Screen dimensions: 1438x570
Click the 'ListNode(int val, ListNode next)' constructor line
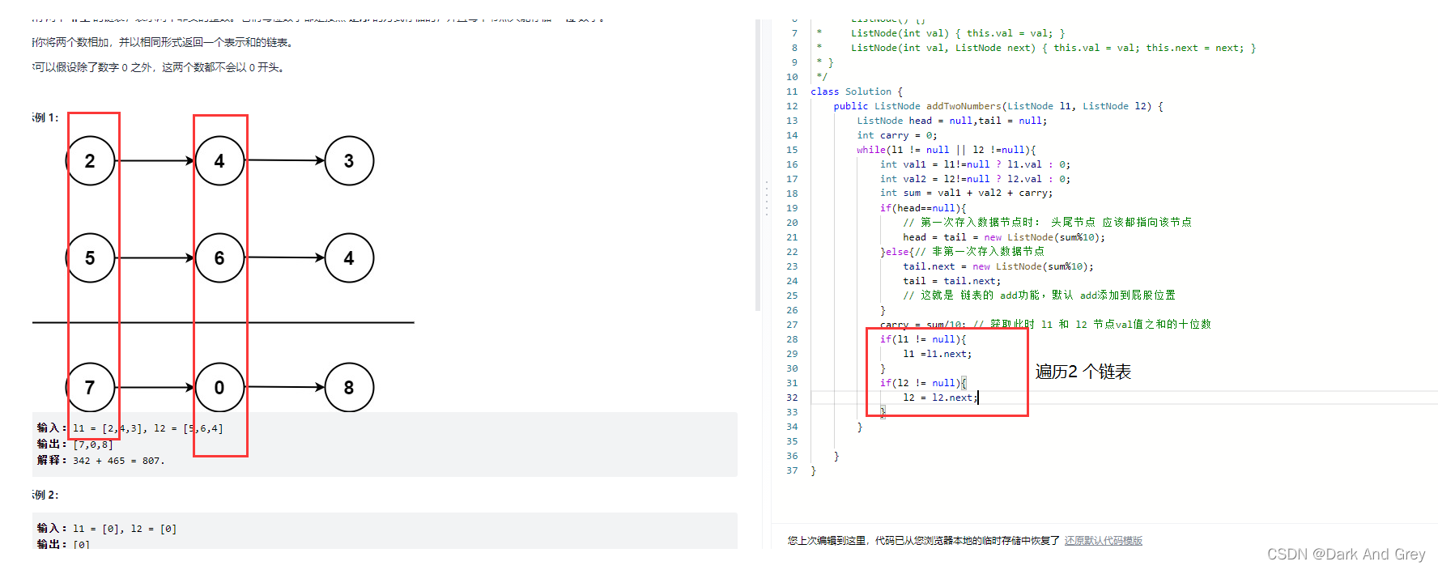(x=1053, y=48)
